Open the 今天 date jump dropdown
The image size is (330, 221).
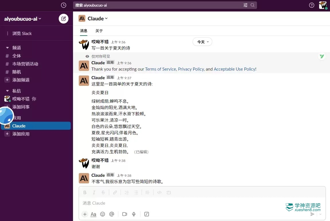pyautogui.click(x=202, y=42)
